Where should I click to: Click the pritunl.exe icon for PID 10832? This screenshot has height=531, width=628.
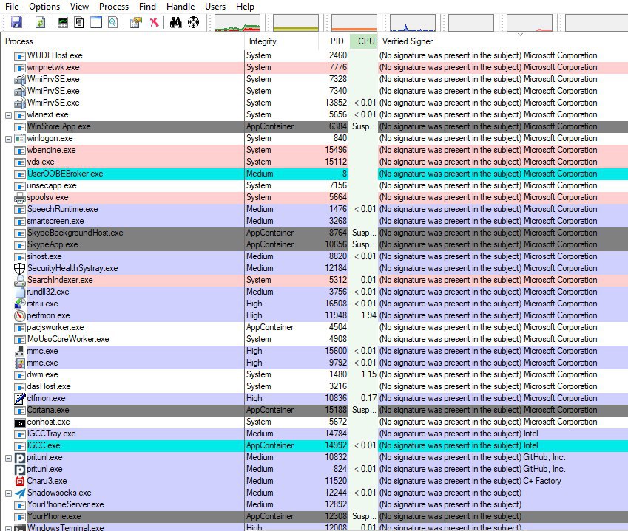click(20, 457)
